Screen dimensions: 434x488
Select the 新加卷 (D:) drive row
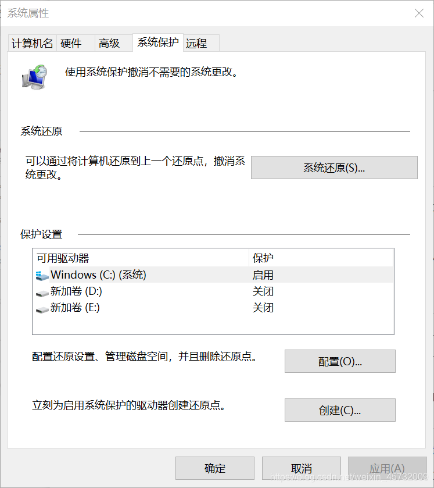213,291
